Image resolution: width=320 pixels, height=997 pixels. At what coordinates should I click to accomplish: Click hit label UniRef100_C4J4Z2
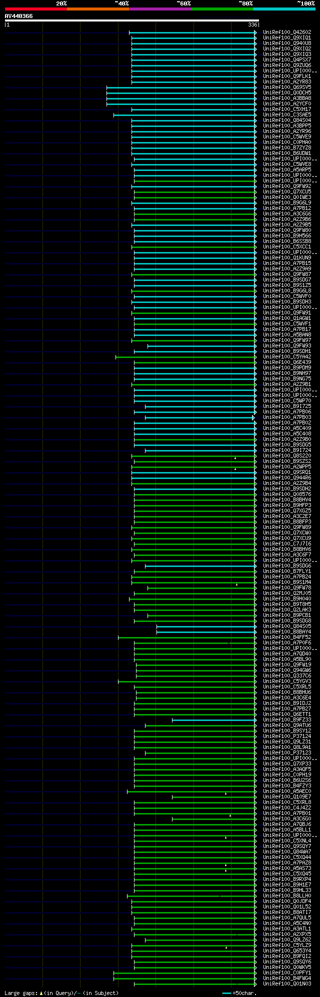(287, 808)
